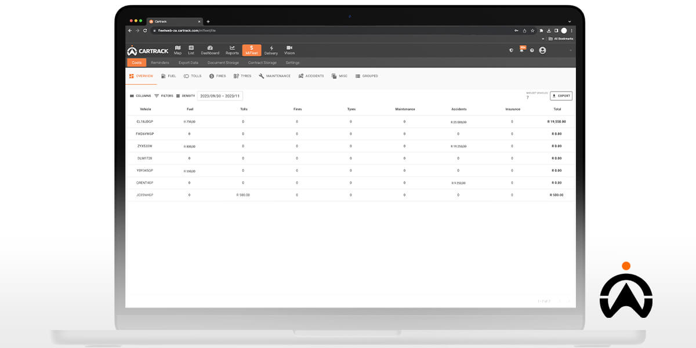The image size is (696, 348).
Task: Open the notifications bell icon
Action: click(521, 50)
